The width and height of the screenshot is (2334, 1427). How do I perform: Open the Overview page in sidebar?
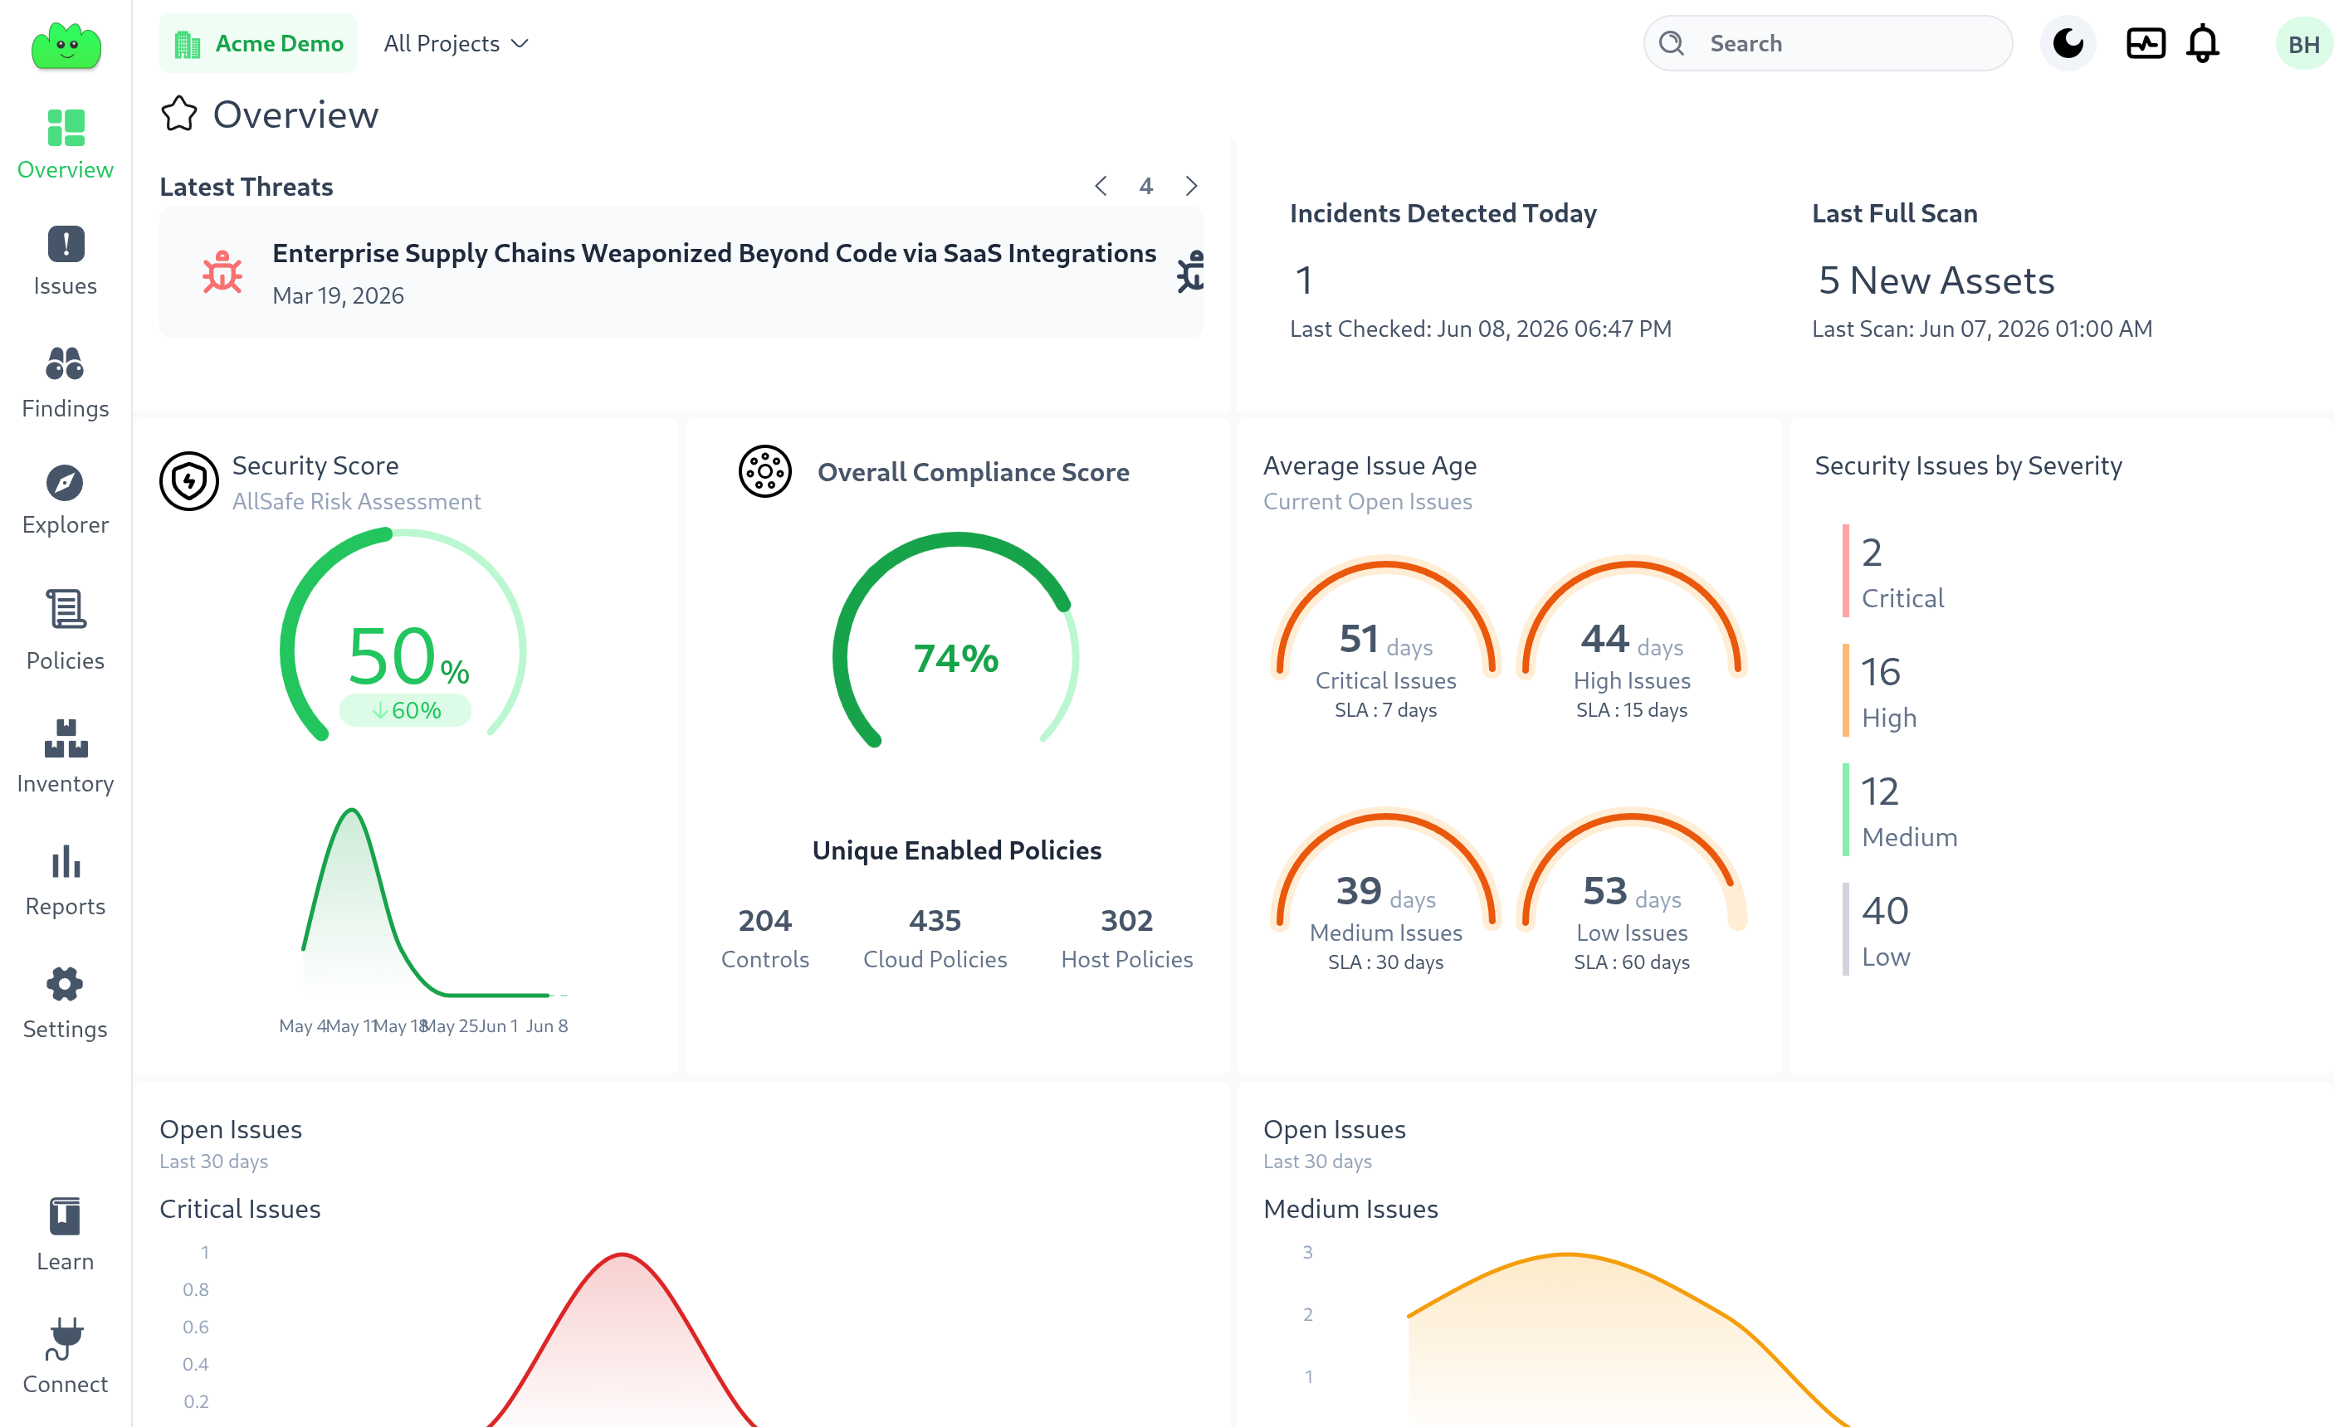tap(66, 145)
